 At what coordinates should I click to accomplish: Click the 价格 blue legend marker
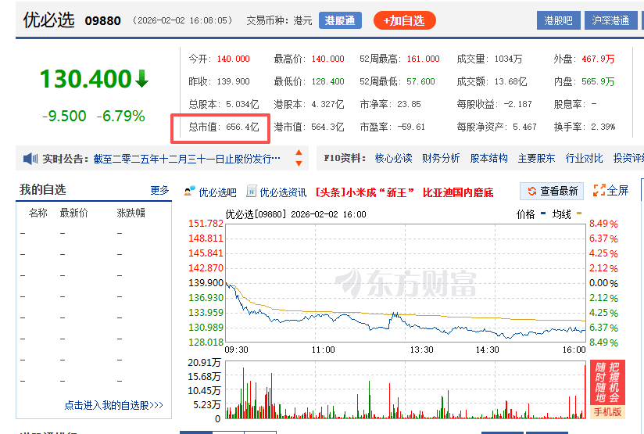coord(543,213)
